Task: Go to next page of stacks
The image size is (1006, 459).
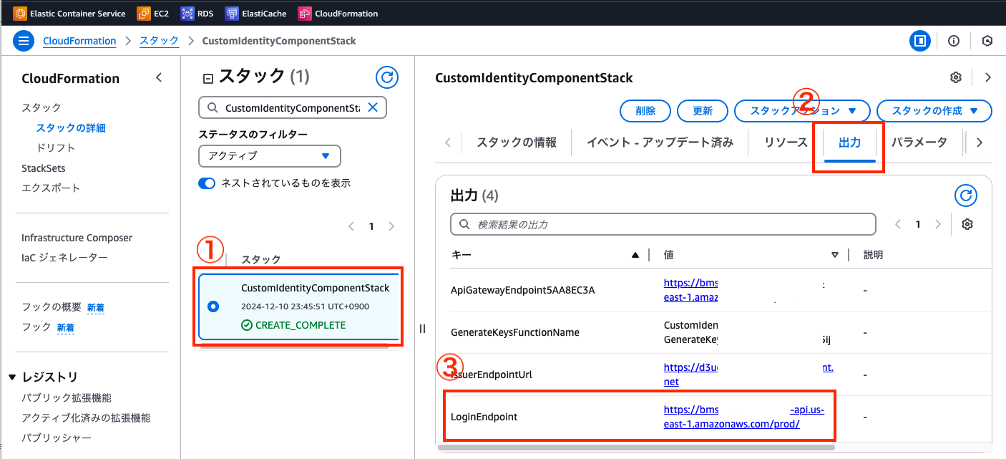Action: tap(391, 226)
